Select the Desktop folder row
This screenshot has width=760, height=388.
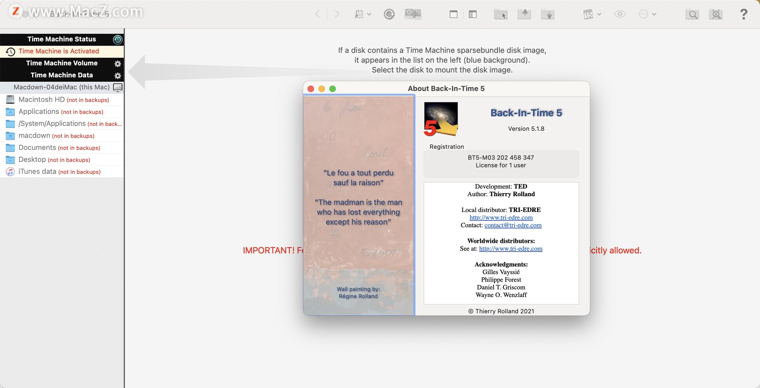62,159
